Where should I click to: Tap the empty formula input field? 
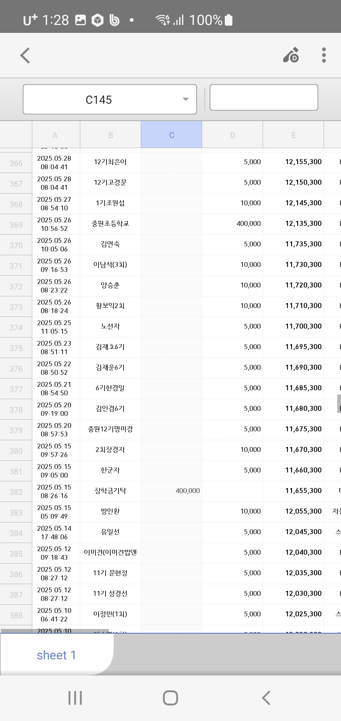click(x=264, y=97)
